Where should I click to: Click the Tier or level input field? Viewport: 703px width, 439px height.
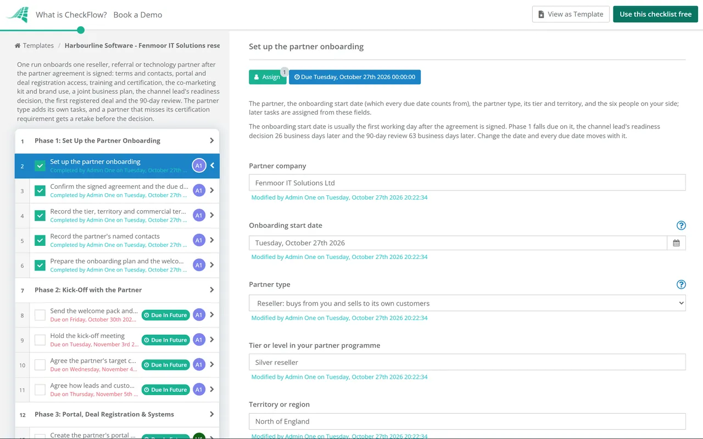[x=467, y=362]
